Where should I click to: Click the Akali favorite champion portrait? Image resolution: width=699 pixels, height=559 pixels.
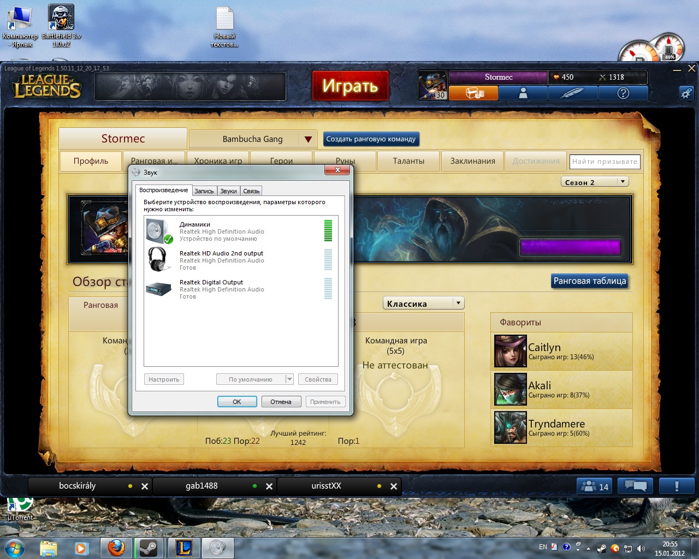click(x=510, y=389)
